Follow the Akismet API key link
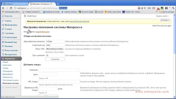Screen dimensions: 176x99 [80, 21]
